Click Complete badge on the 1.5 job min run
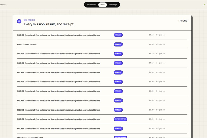Screen dimensions: 207x138 (118, 63)
